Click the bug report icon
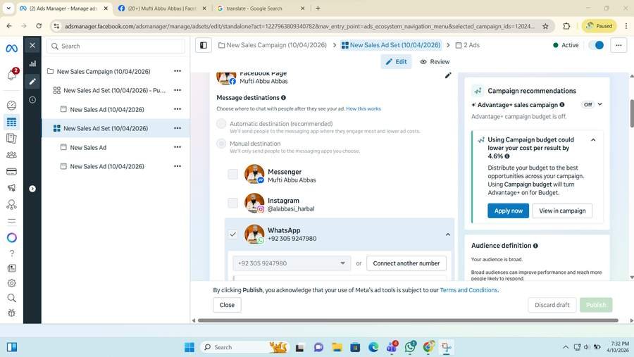 click(x=12, y=313)
